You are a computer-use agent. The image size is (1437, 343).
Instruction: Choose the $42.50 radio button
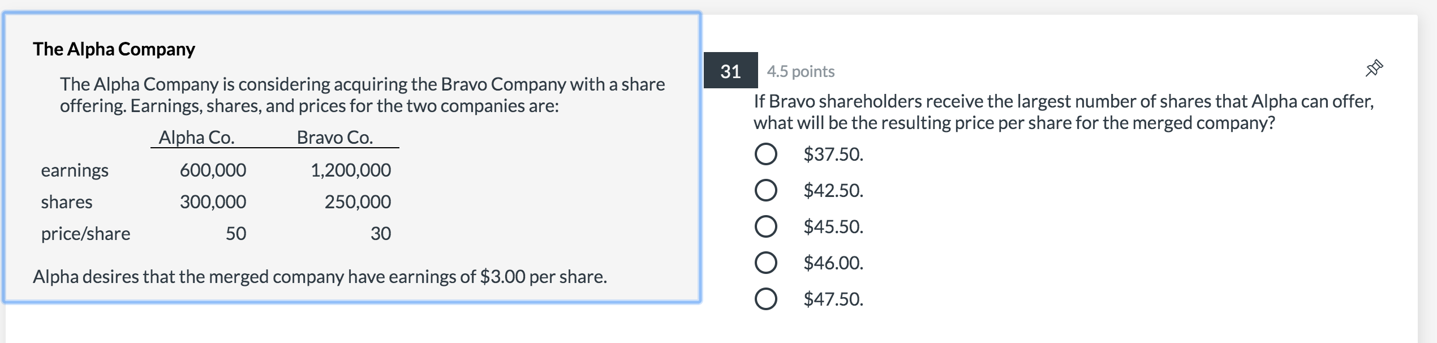tap(765, 190)
